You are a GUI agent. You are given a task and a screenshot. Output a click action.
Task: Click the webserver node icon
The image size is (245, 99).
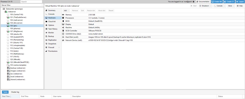[x=6, y=12]
